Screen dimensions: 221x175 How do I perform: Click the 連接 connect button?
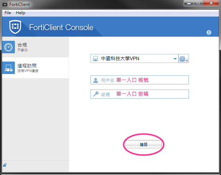144,144
